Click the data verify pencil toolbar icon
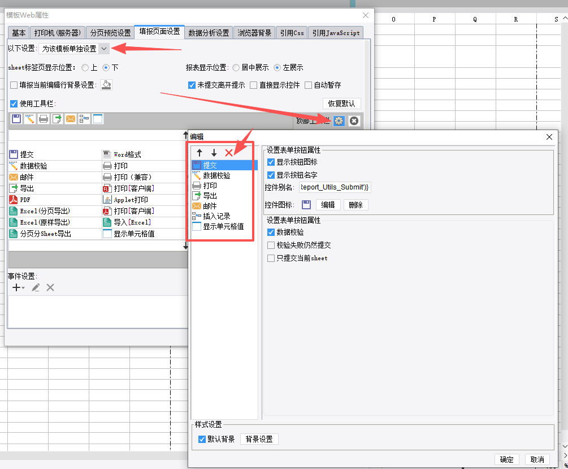The height and width of the screenshot is (469, 568). (x=30, y=119)
